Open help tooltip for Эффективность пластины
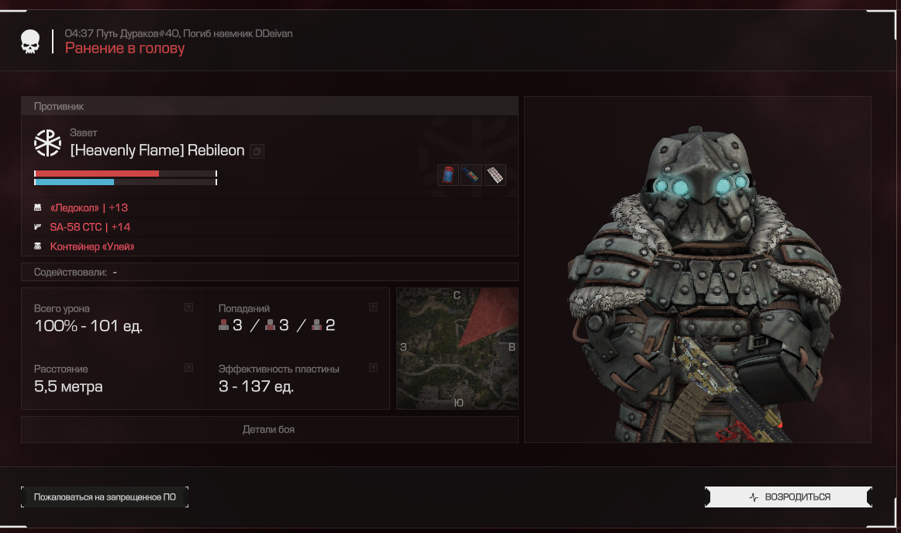 [373, 368]
